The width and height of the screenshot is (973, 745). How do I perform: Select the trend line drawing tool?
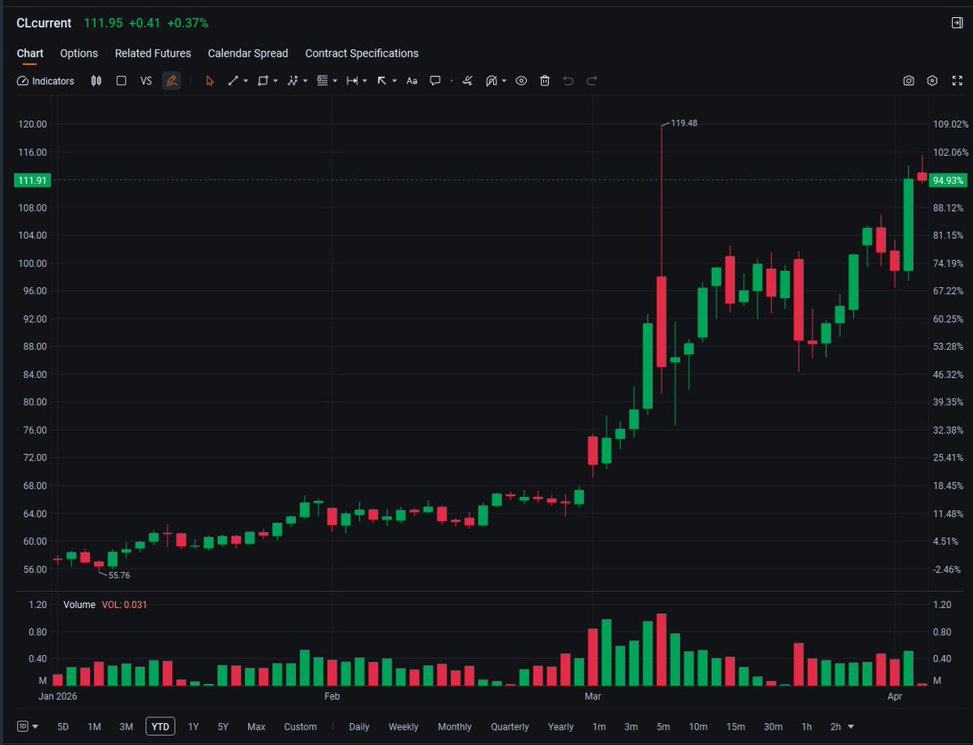pos(234,81)
